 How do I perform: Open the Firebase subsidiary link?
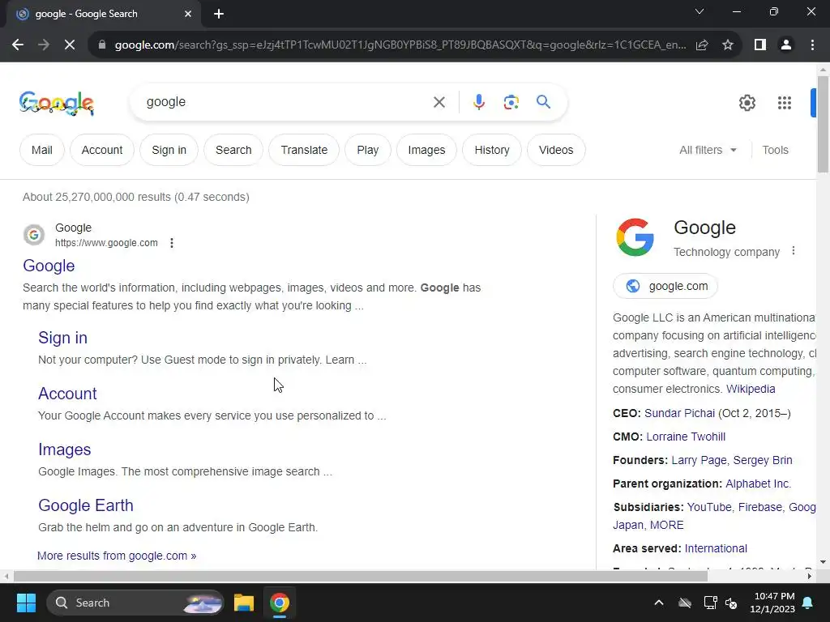(x=759, y=507)
